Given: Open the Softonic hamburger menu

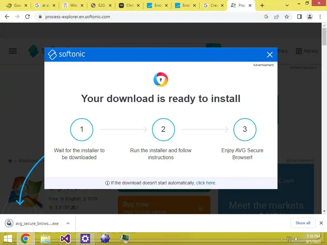Looking at the screenshot, I should pos(13,51).
